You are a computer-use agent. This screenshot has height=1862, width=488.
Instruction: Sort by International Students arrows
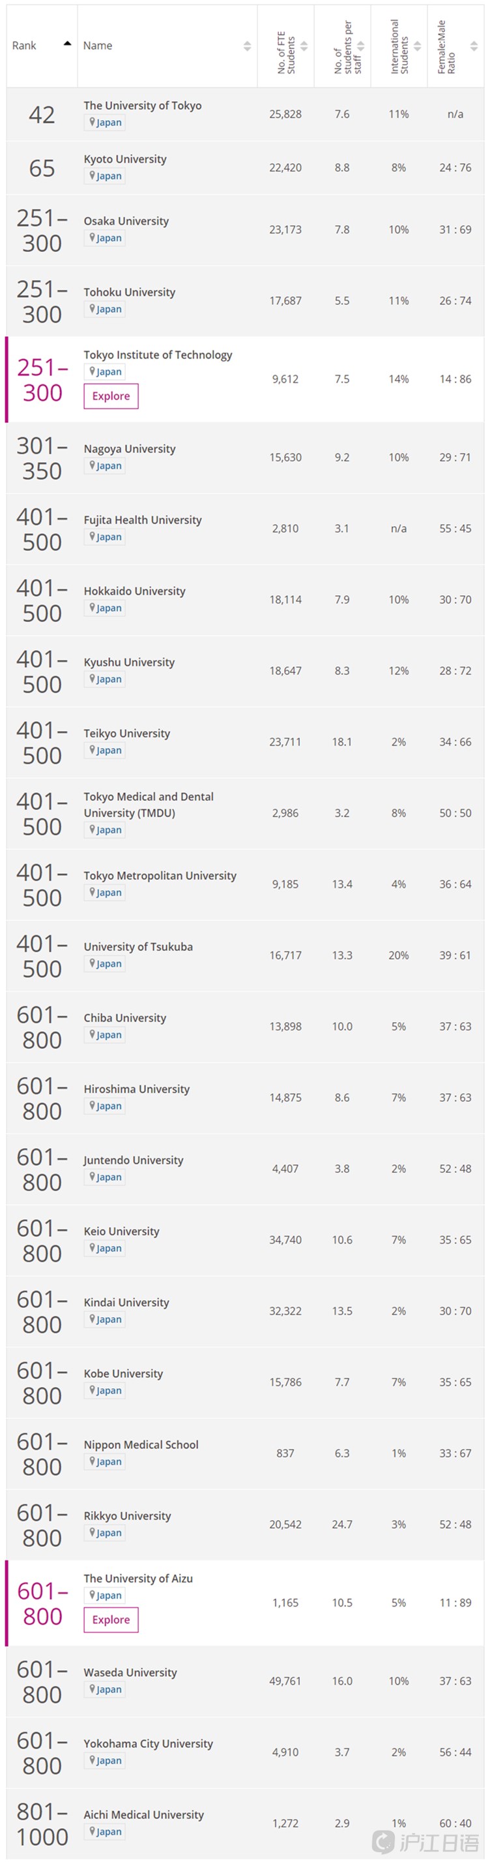click(417, 46)
